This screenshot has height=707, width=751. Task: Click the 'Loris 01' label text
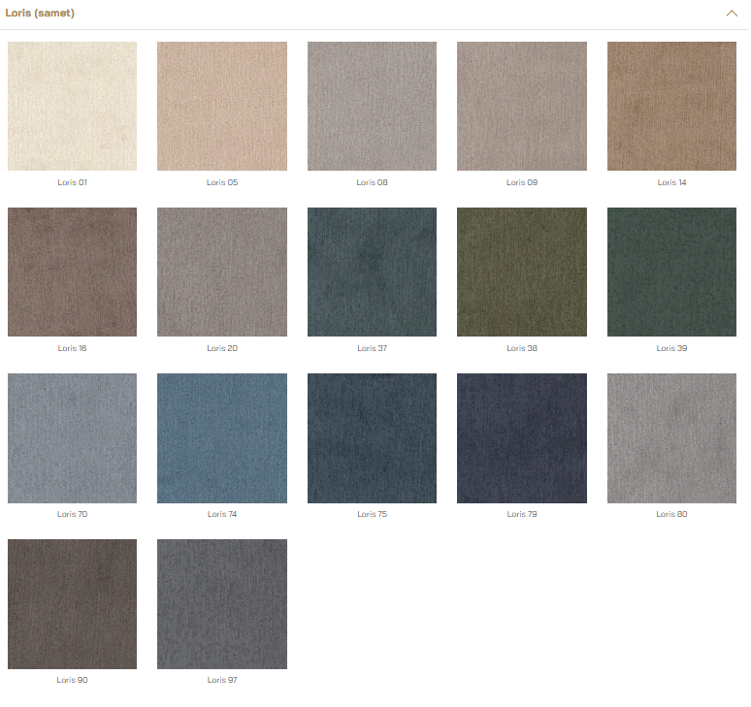pos(73,182)
